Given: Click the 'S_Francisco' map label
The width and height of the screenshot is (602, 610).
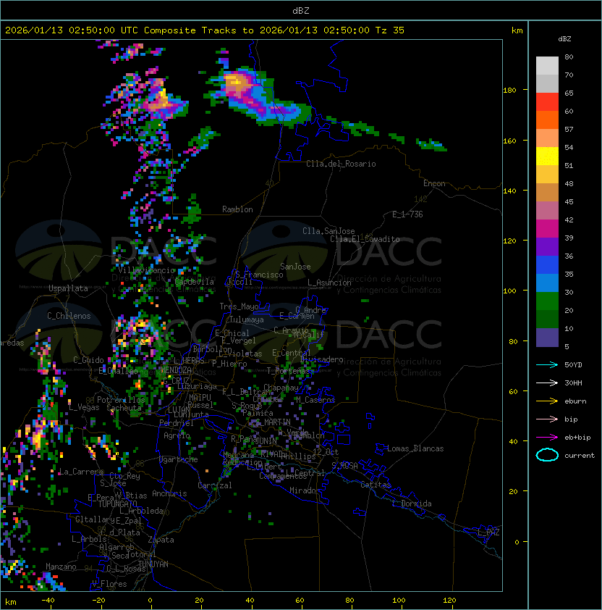Looking at the screenshot, I should coord(259,275).
